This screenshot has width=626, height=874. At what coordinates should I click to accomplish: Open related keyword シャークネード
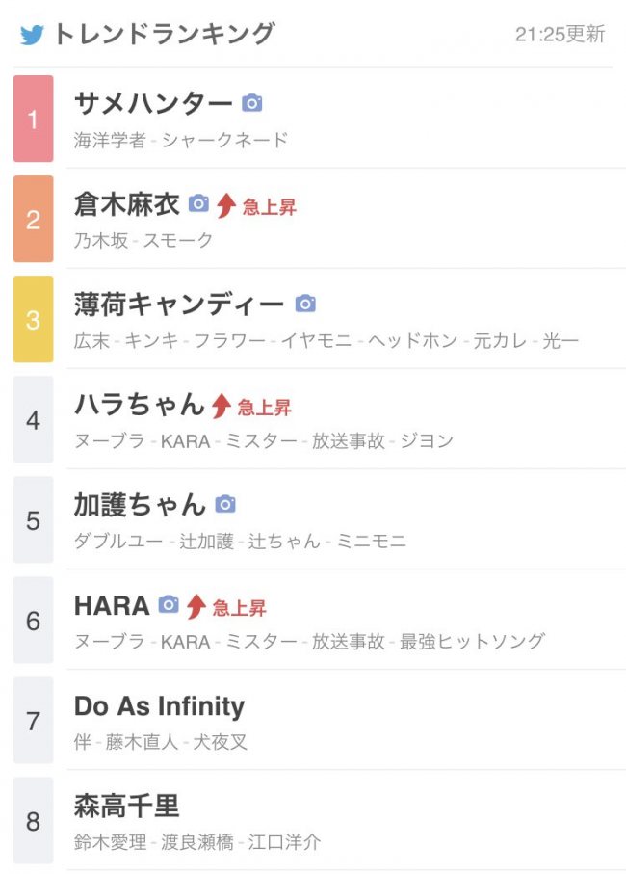[225, 140]
